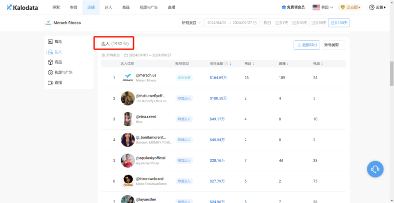
Task: Select the 过去7天 time range
Action: (x=282, y=23)
